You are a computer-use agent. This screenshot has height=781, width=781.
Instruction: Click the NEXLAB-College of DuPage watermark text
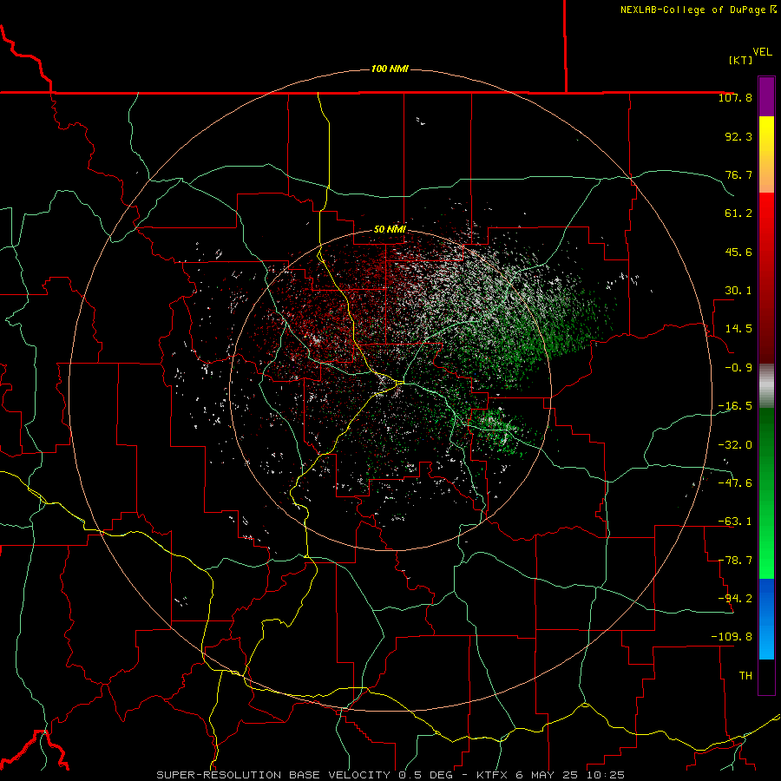699,10
